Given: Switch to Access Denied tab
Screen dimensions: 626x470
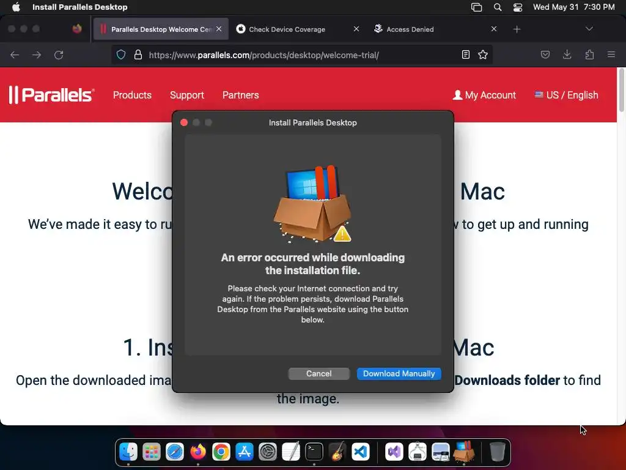Looking at the screenshot, I should coord(410,29).
